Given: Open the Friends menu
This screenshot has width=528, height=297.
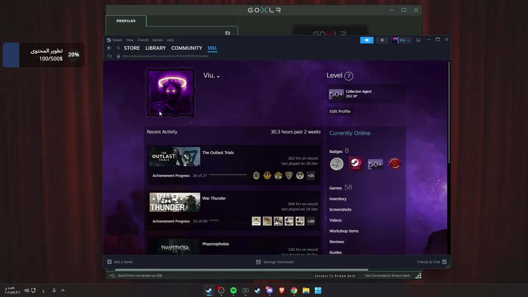Looking at the screenshot, I should (x=143, y=40).
